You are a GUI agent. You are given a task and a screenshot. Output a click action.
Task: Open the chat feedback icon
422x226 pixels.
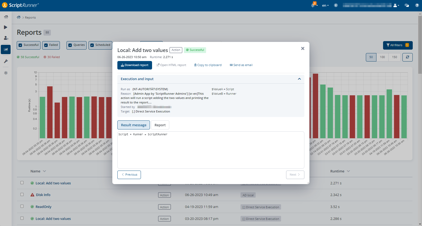[407, 5]
